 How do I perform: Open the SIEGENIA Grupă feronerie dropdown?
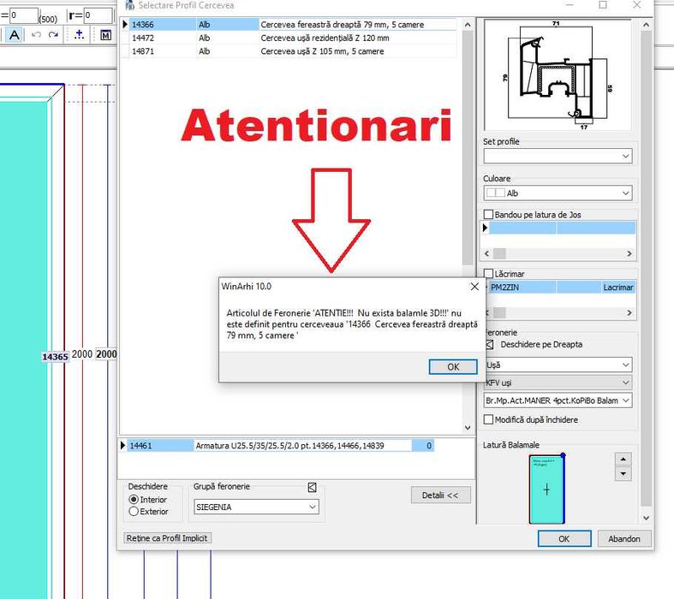pos(256,507)
